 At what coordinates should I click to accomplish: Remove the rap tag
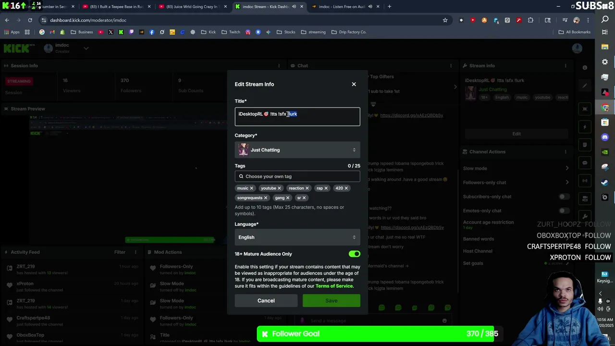click(x=326, y=188)
